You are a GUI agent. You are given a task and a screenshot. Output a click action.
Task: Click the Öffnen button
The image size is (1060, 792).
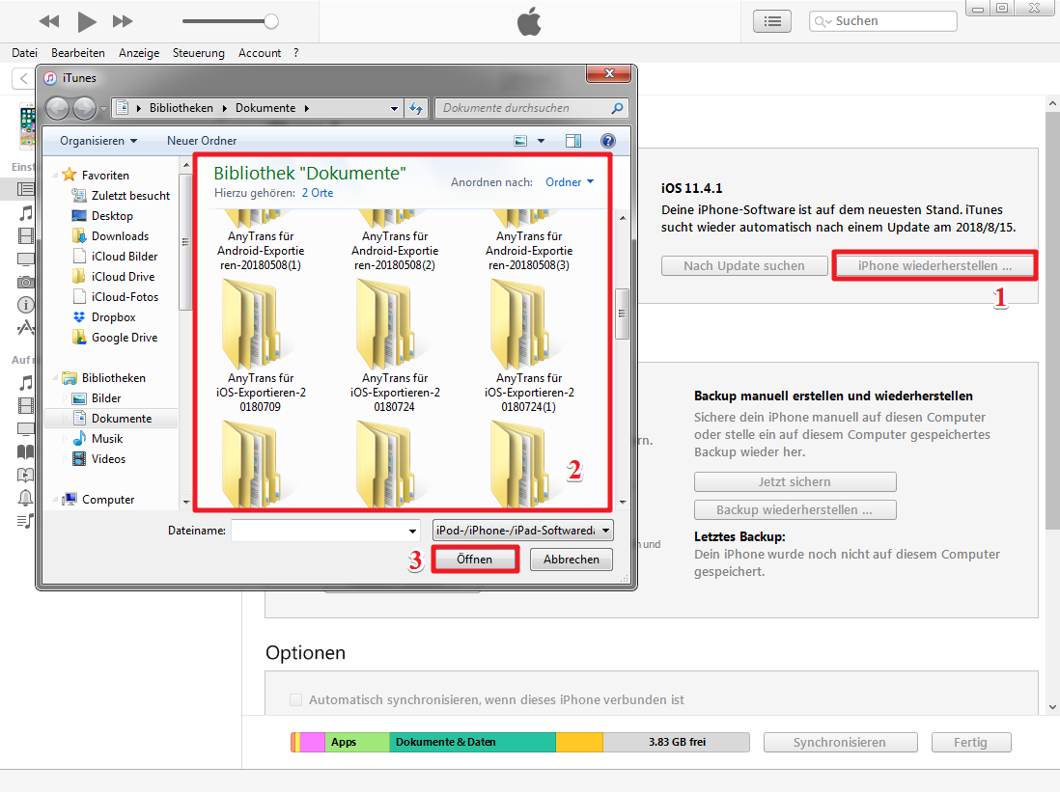(x=474, y=560)
